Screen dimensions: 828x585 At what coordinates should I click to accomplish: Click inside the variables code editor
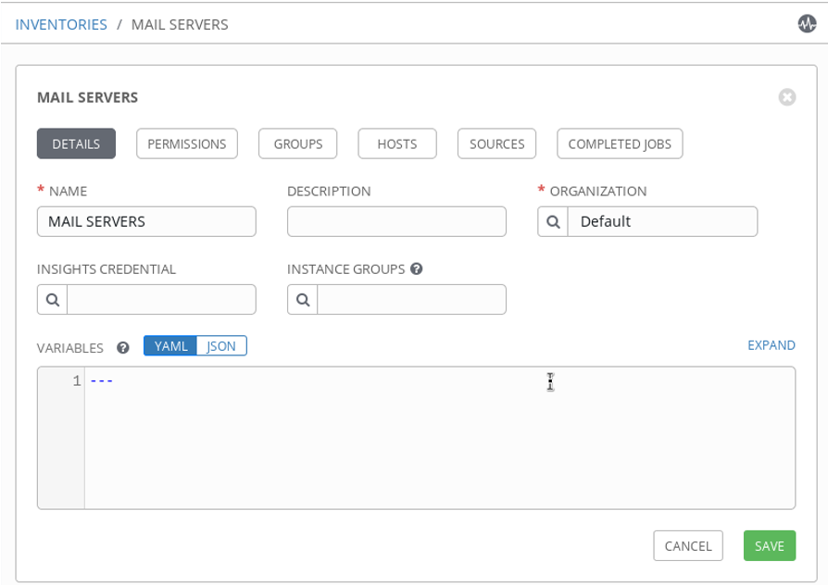[x=439, y=438]
